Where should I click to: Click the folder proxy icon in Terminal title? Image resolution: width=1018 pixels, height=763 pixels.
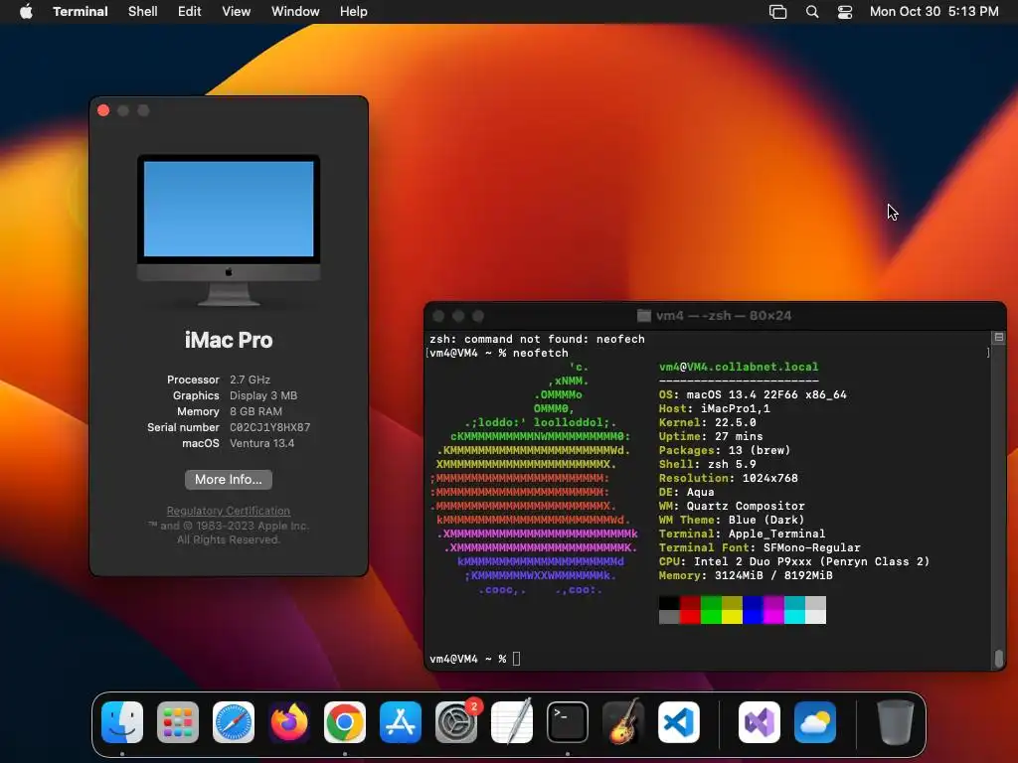[x=643, y=316]
